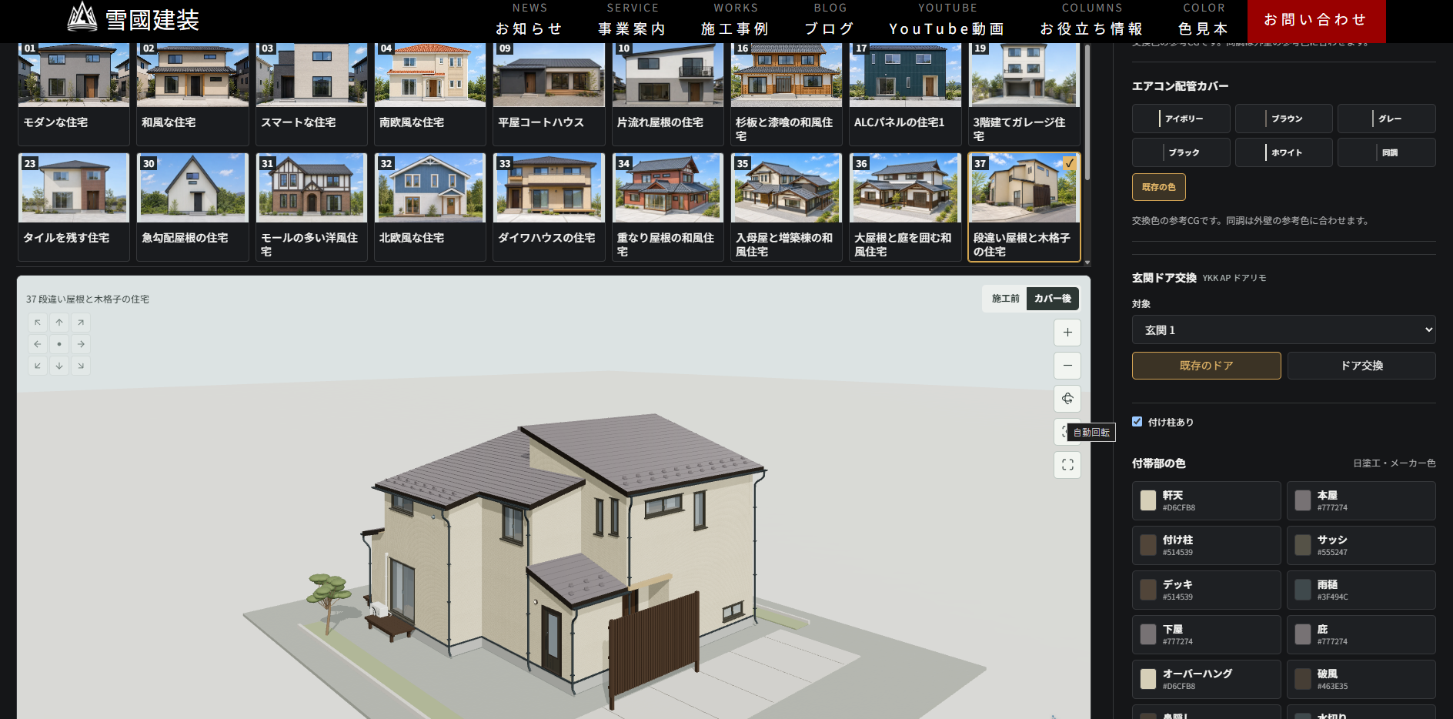Select アイボリー pipe cover color
Screen dimensions: 1453x719
pos(1181,119)
